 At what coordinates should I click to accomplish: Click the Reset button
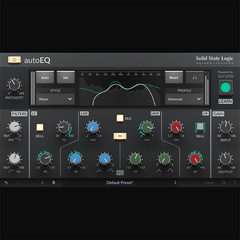(x=174, y=77)
